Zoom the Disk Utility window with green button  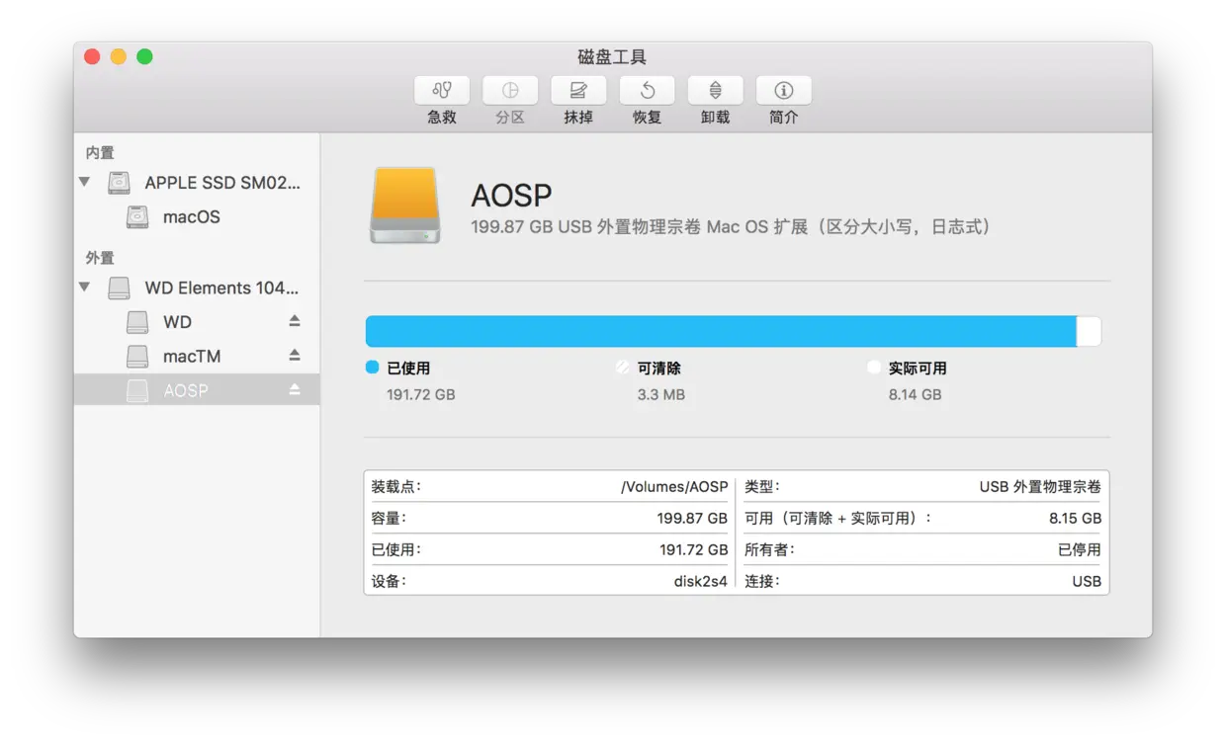[144, 57]
